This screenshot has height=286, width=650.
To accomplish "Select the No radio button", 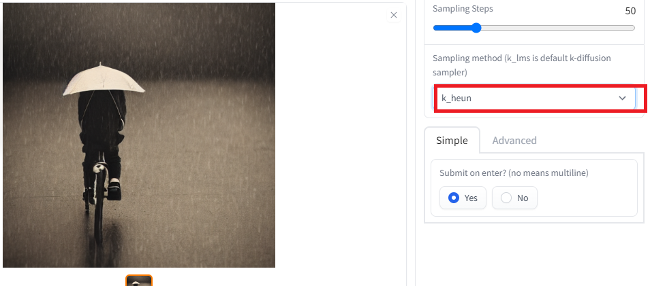I will (x=514, y=198).
